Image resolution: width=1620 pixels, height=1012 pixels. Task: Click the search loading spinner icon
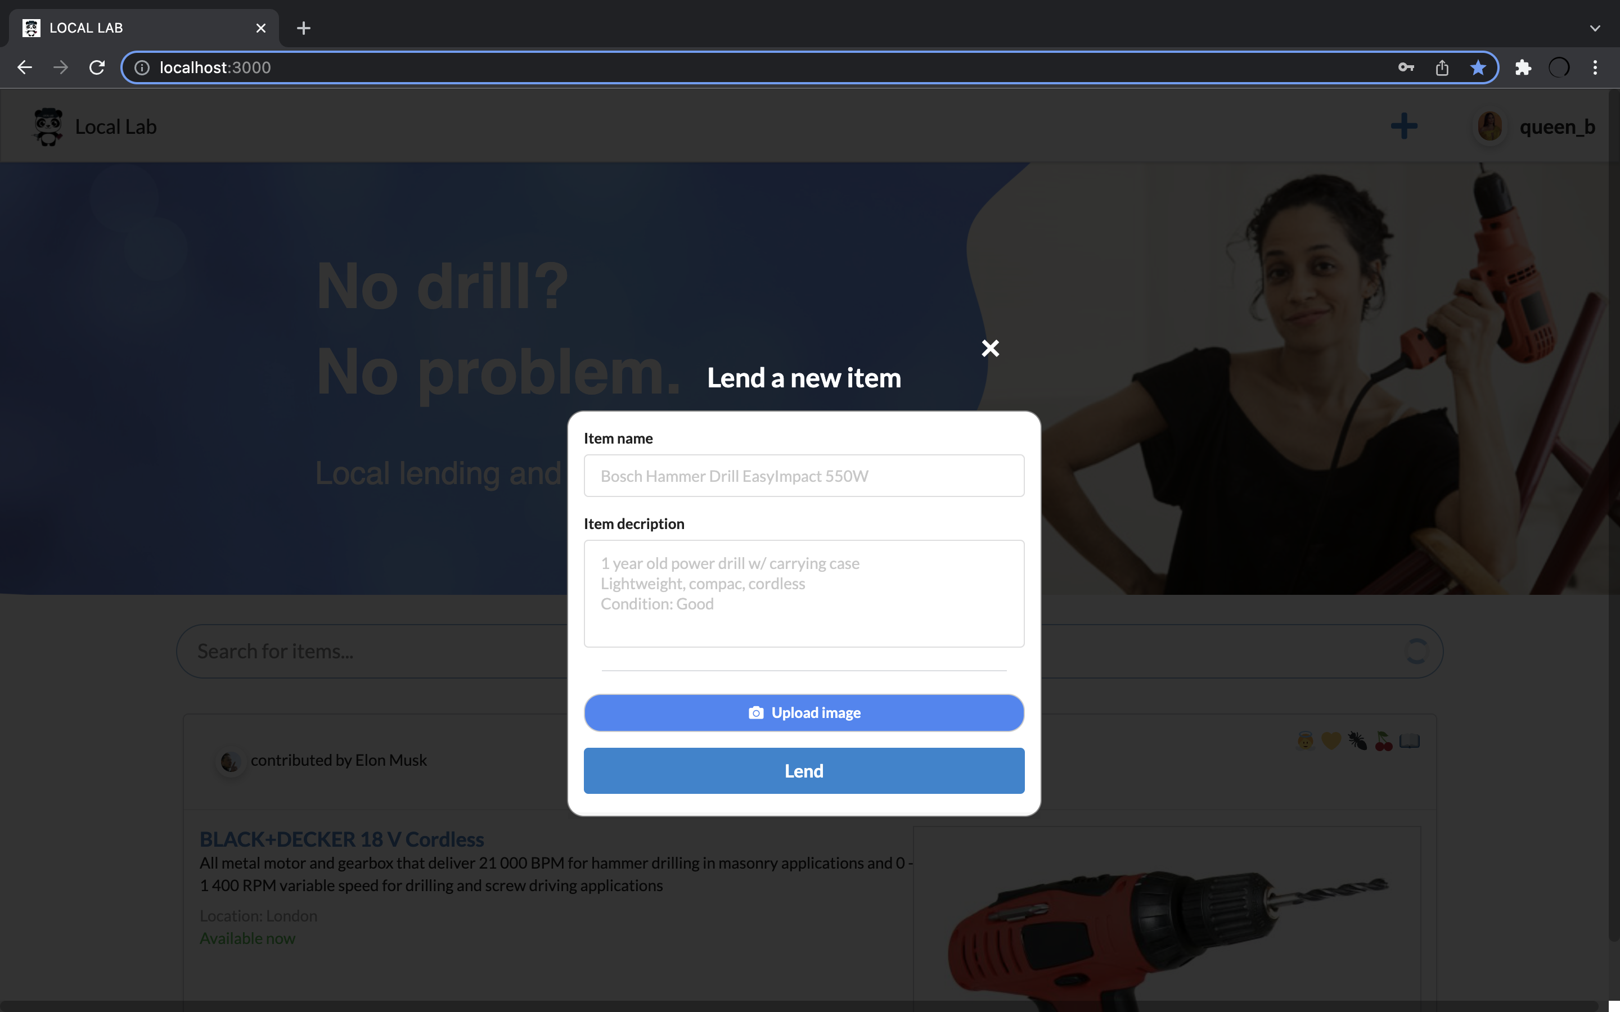pyautogui.click(x=1416, y=651)
